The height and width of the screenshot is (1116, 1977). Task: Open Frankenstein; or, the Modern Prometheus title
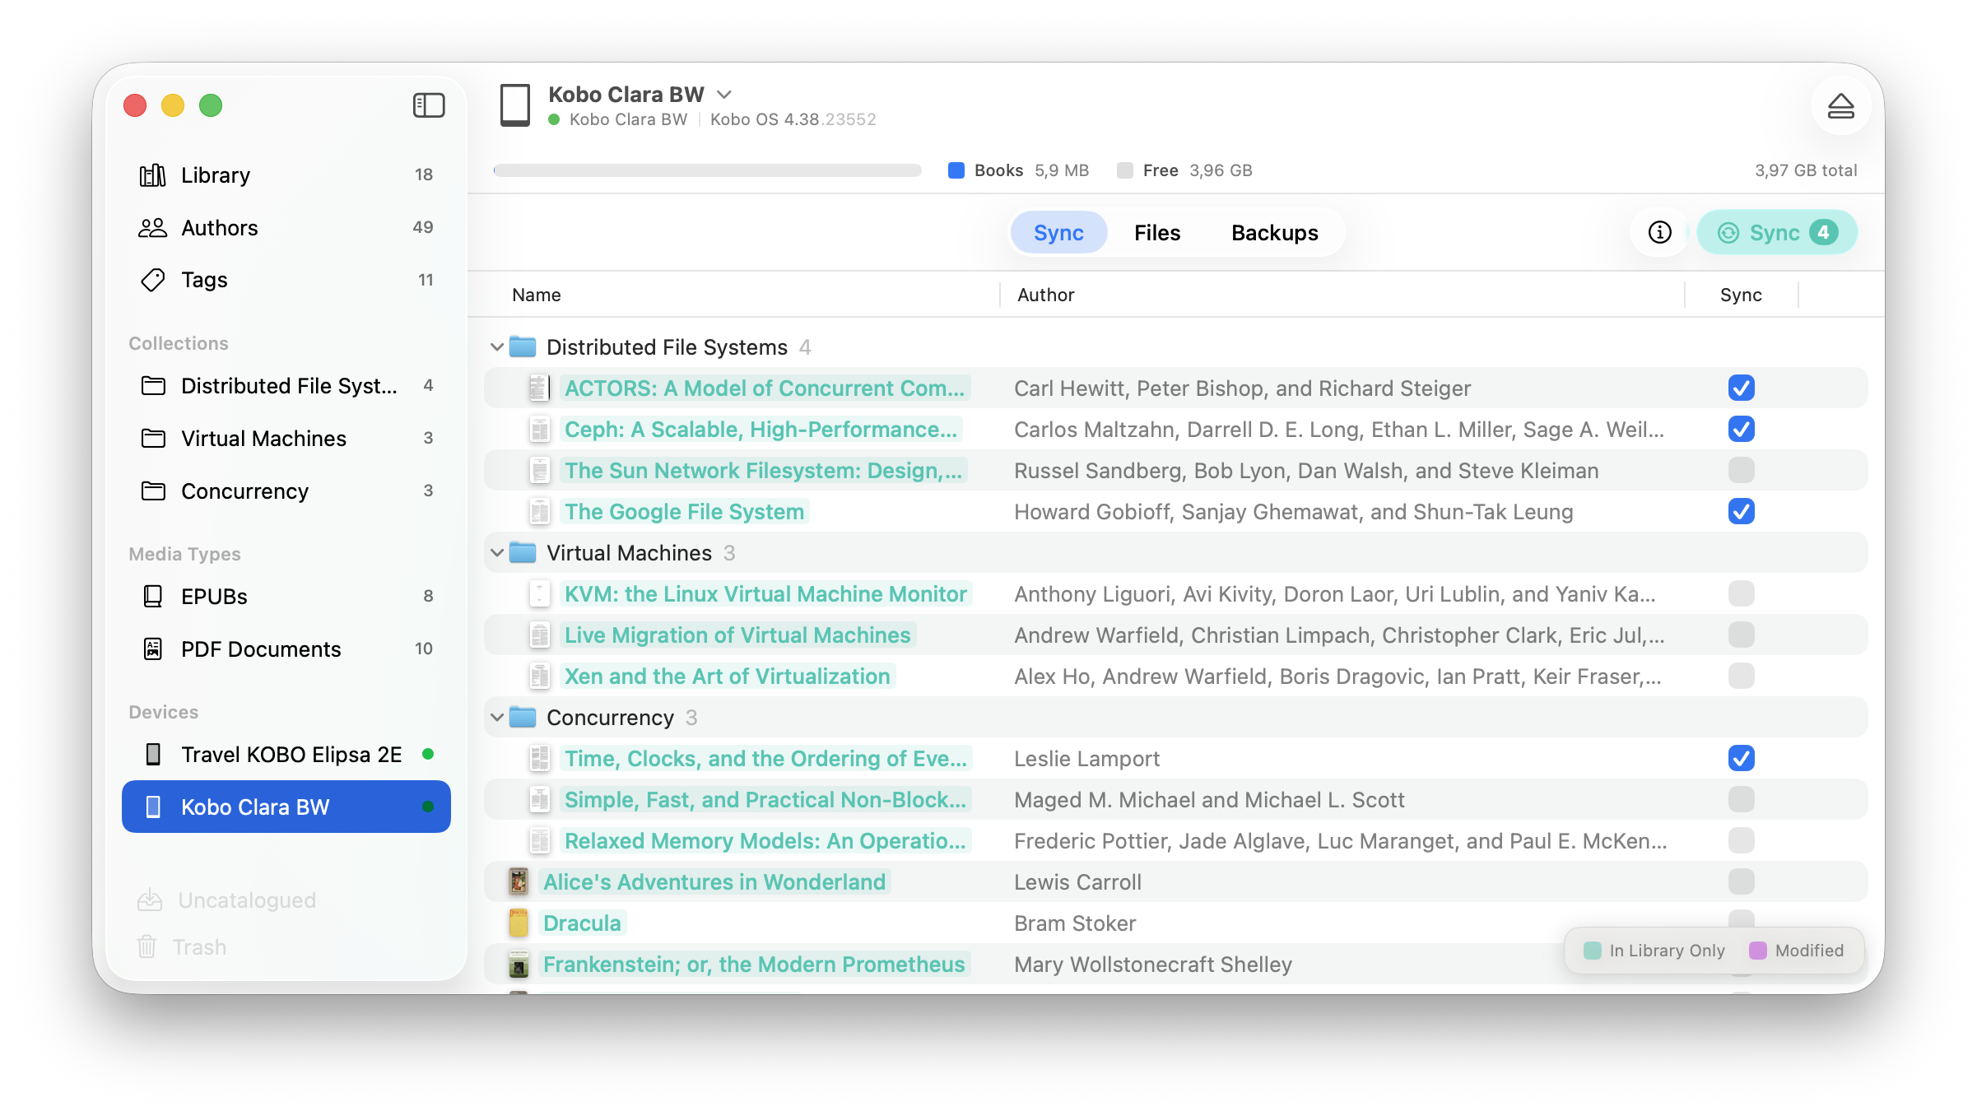pos(754,965)
